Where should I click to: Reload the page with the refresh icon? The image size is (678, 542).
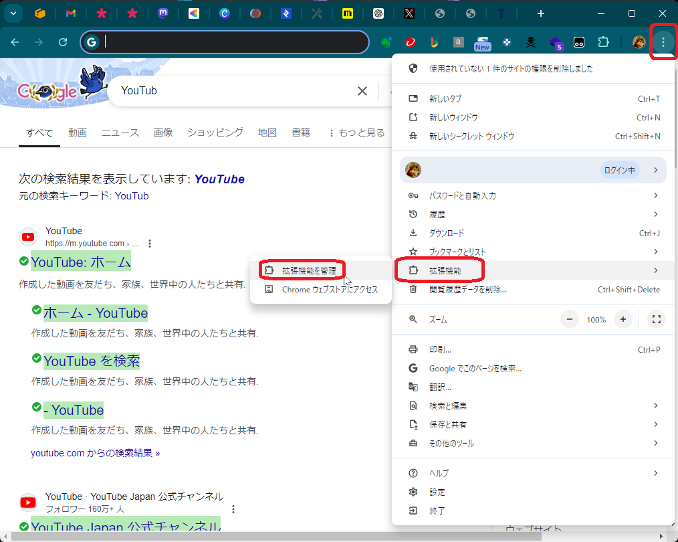tap(63, 41)
